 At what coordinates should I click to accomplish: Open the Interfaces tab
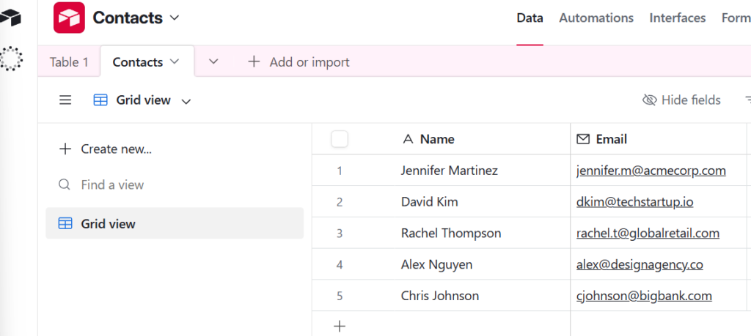click(x=677, y=18)
